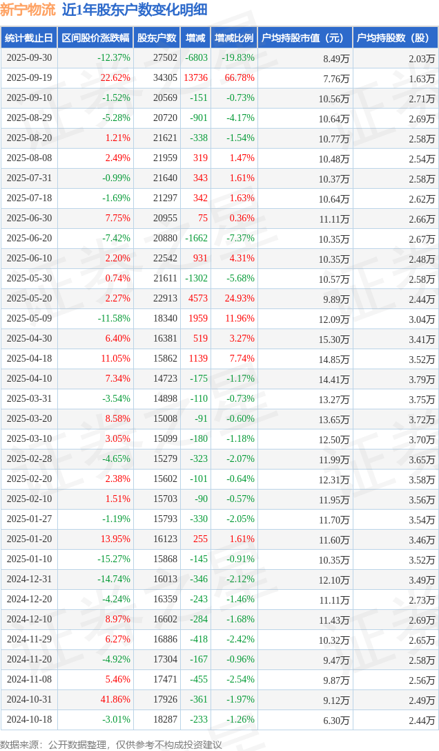
Task: Click the 统计截止日 column header
Action: point(28,38)
